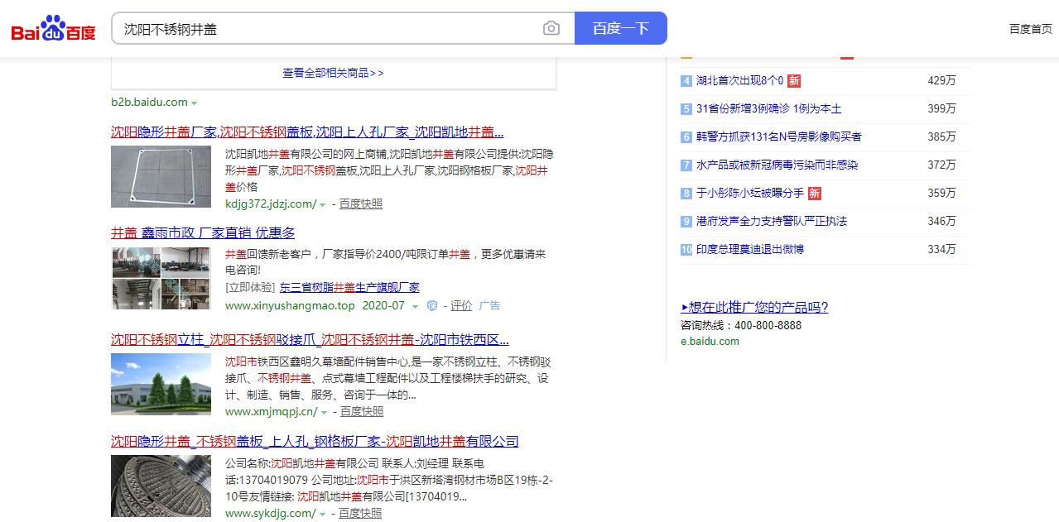Open hot search 湖北首次出现8个0

click(x=739, y=81)
